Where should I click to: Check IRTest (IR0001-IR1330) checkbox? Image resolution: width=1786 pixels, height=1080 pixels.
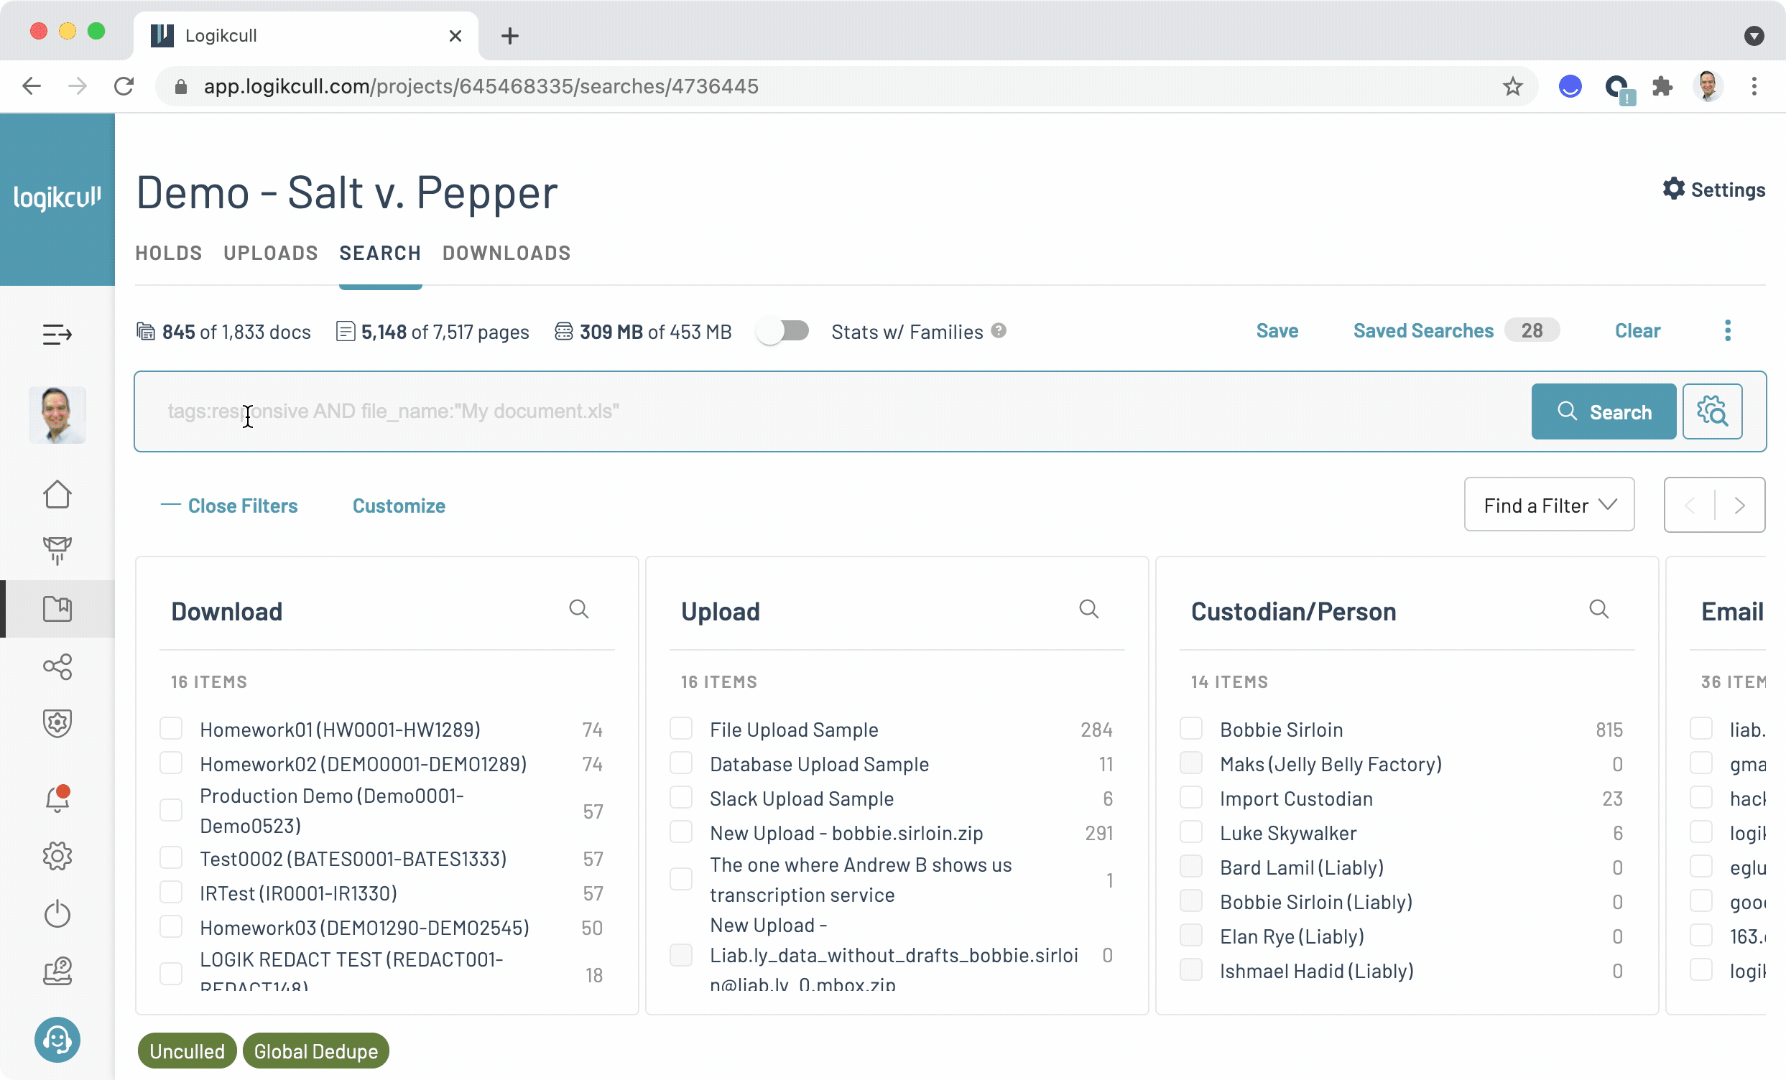[171, 893]
